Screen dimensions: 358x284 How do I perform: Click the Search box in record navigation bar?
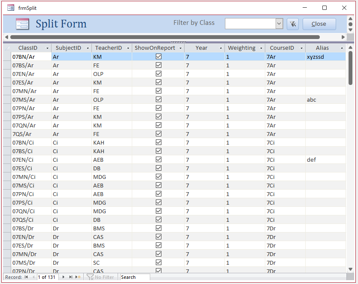[x=135, y=277]
